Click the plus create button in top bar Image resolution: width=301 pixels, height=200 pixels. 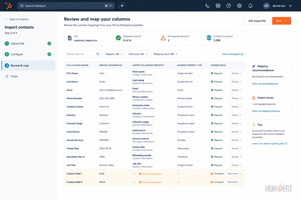point(122,6)
